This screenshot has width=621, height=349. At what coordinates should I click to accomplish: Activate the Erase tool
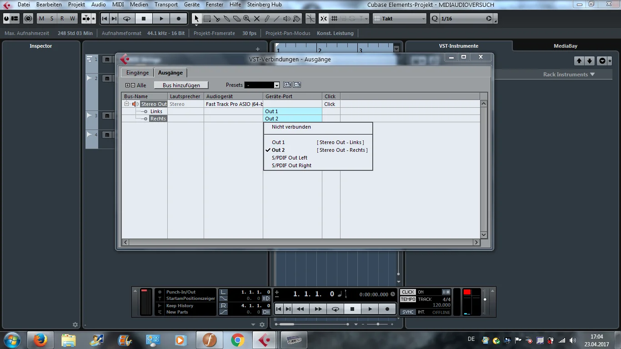pos(237,19)
